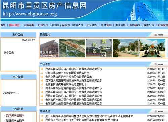Click bullet icon beside 关于开展打击侵害群众利益 row
This screenshot has width=168, height=122.
[42, 116]
